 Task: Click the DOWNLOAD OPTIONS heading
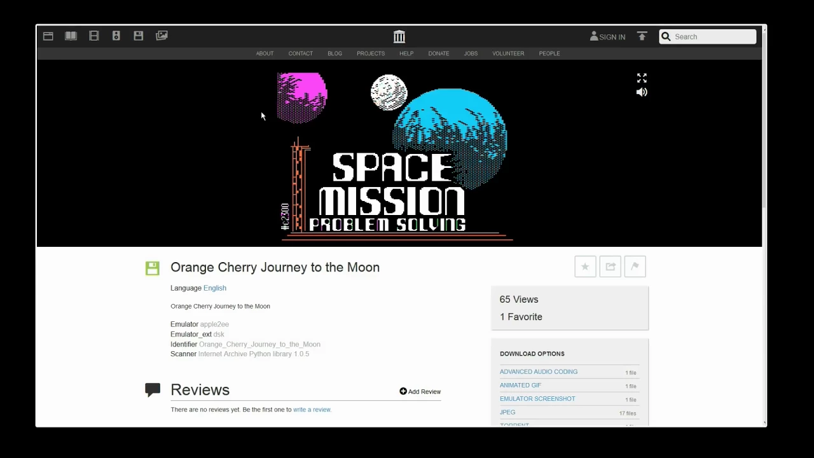click(532, 354)
